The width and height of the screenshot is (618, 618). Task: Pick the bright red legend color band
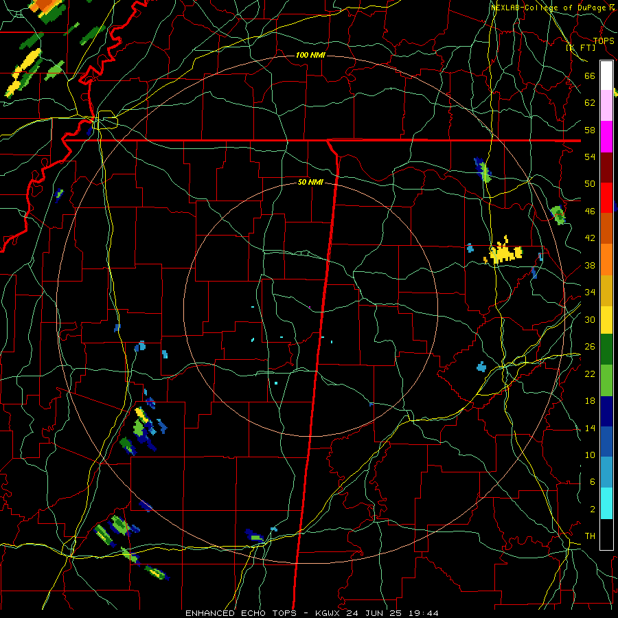[x=606, y=198]
